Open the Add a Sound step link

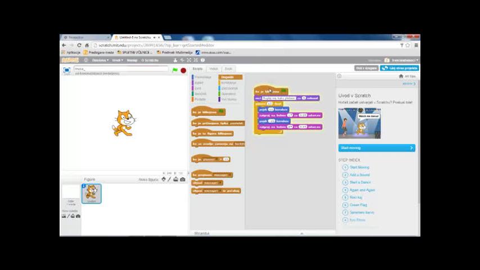(359, 175)
